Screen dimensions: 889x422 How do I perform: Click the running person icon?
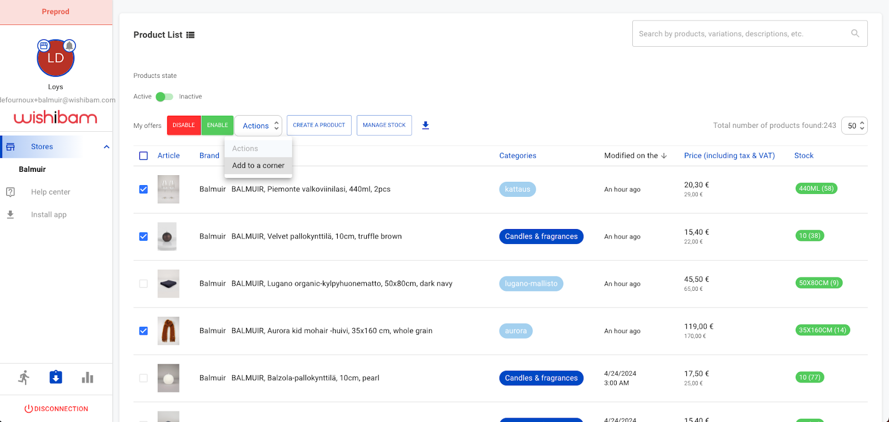coord(24,378)
